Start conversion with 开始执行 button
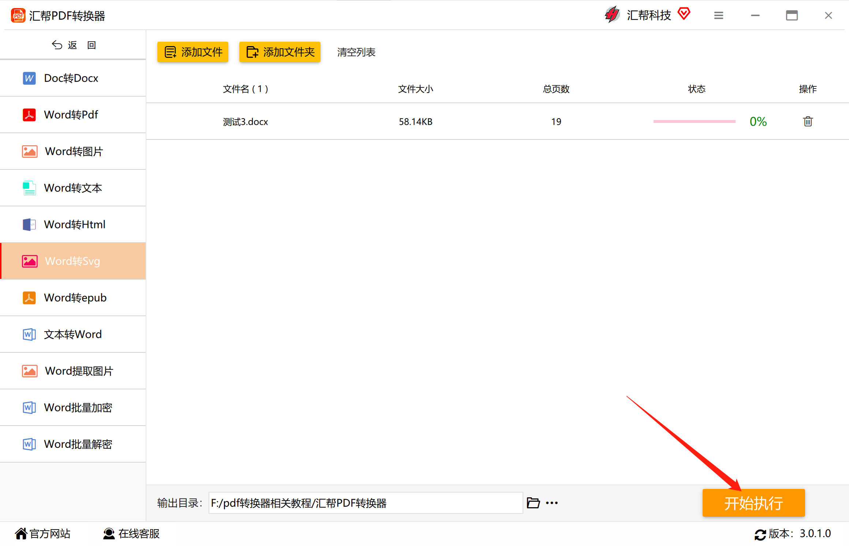 (x=753, y=503)
